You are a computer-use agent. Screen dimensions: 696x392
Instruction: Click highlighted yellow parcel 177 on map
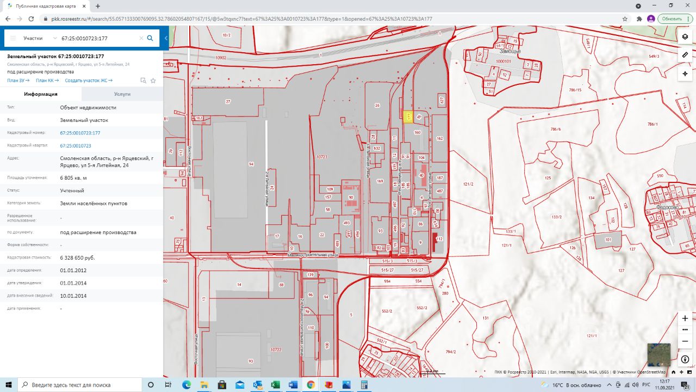coord(408,116)
